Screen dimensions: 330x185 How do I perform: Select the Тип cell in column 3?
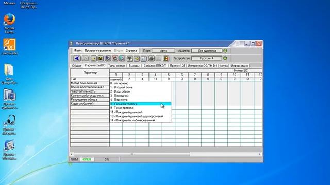pyautogui.click(x=142, y=79)
